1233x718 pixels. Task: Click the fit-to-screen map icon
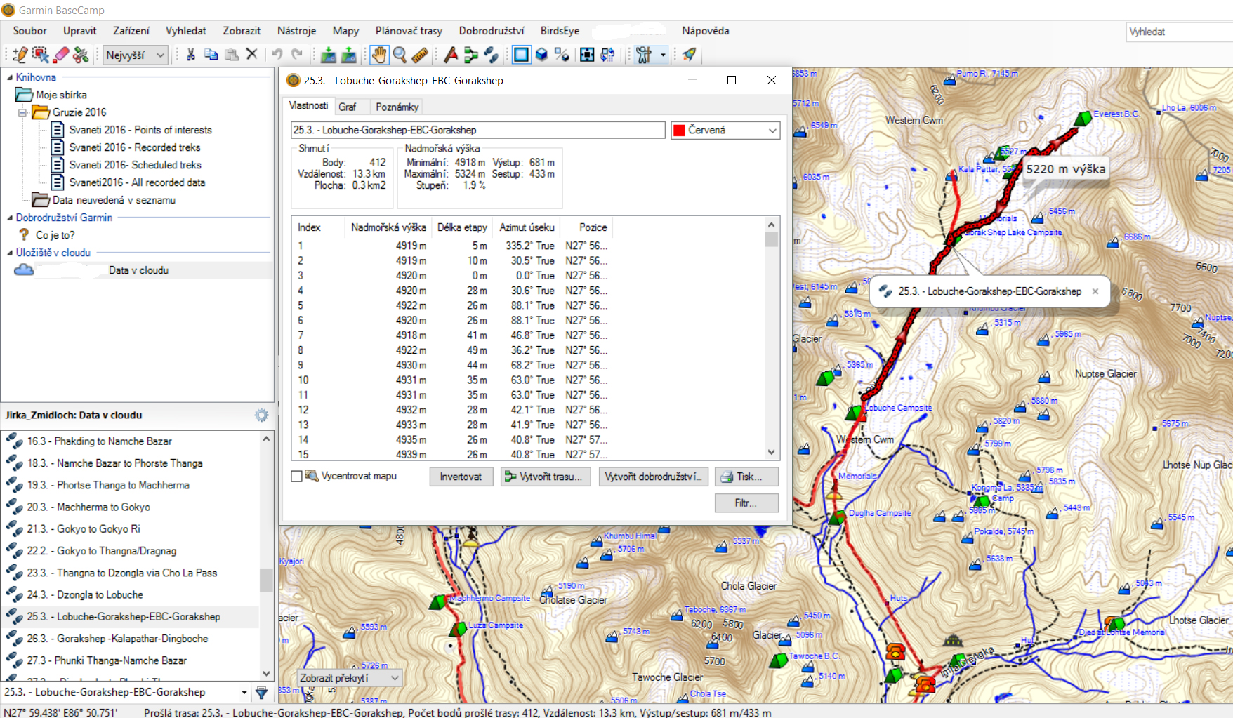click(x=587, y=54)
